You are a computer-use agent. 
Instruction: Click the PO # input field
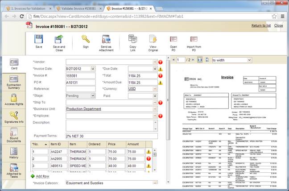[x=81, y=83]
